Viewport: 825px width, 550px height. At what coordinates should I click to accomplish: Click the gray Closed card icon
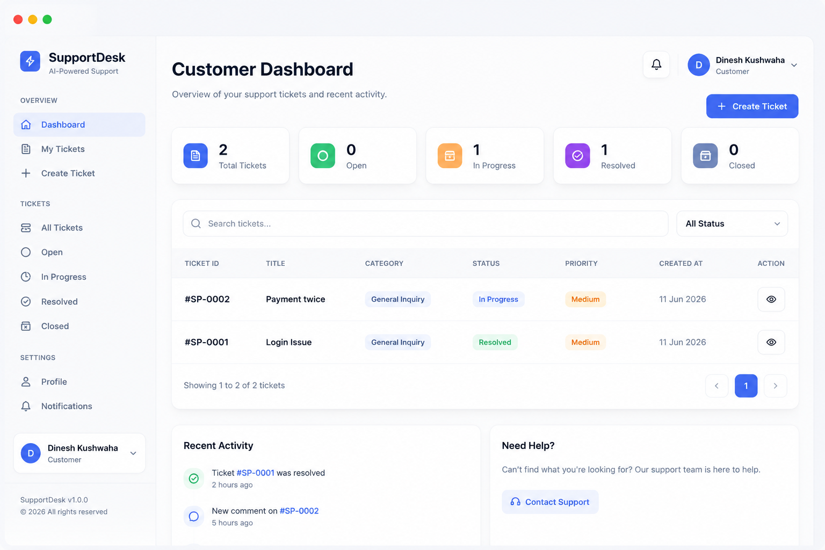pyautogui.click(x=706, y=156)
